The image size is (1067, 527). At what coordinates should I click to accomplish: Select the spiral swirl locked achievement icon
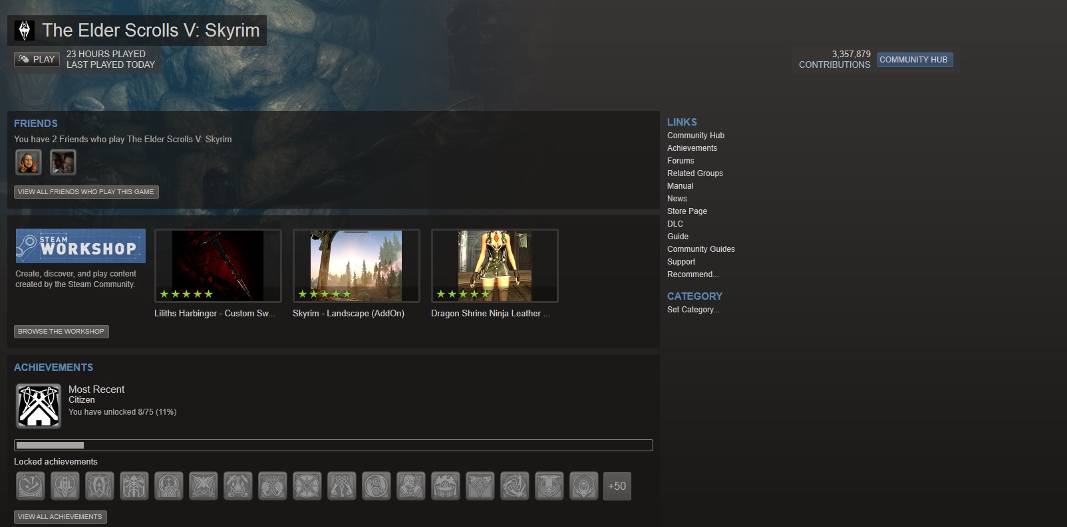click(377, 486)
